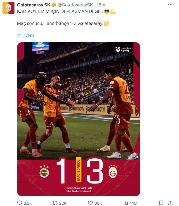This screenshot has width=179, height=206.
Task: Click the 22K reposts count
Action: [63, 203]
